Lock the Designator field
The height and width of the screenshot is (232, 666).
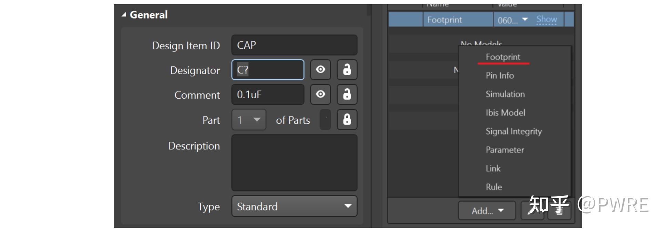point(347,70)
